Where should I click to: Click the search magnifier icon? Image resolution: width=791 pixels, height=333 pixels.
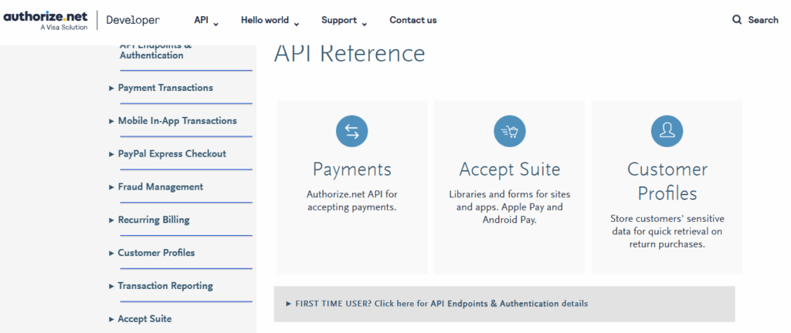pos(737,20)
